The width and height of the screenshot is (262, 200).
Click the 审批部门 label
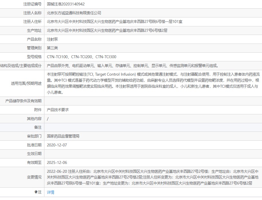[34, 136]
